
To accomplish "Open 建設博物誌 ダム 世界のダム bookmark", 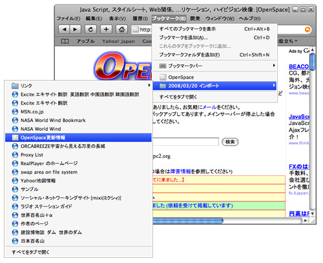I will pyautogui.click(x=78, y=232).
